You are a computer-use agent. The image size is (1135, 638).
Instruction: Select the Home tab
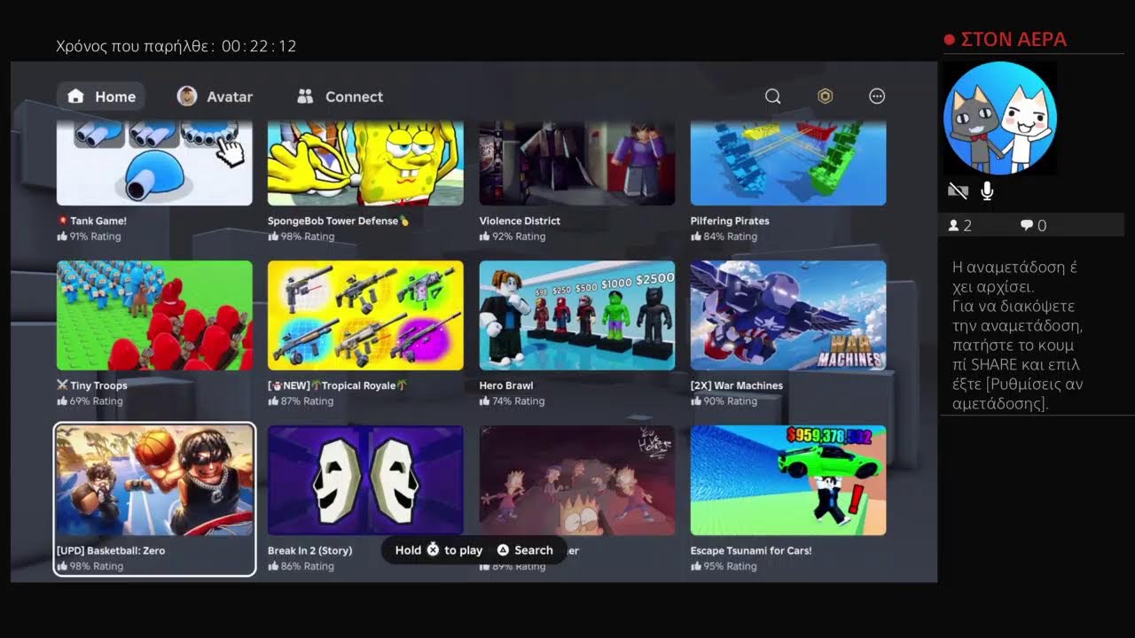(101, 97)
